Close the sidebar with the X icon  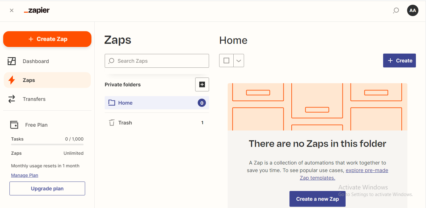coord(12,10)
